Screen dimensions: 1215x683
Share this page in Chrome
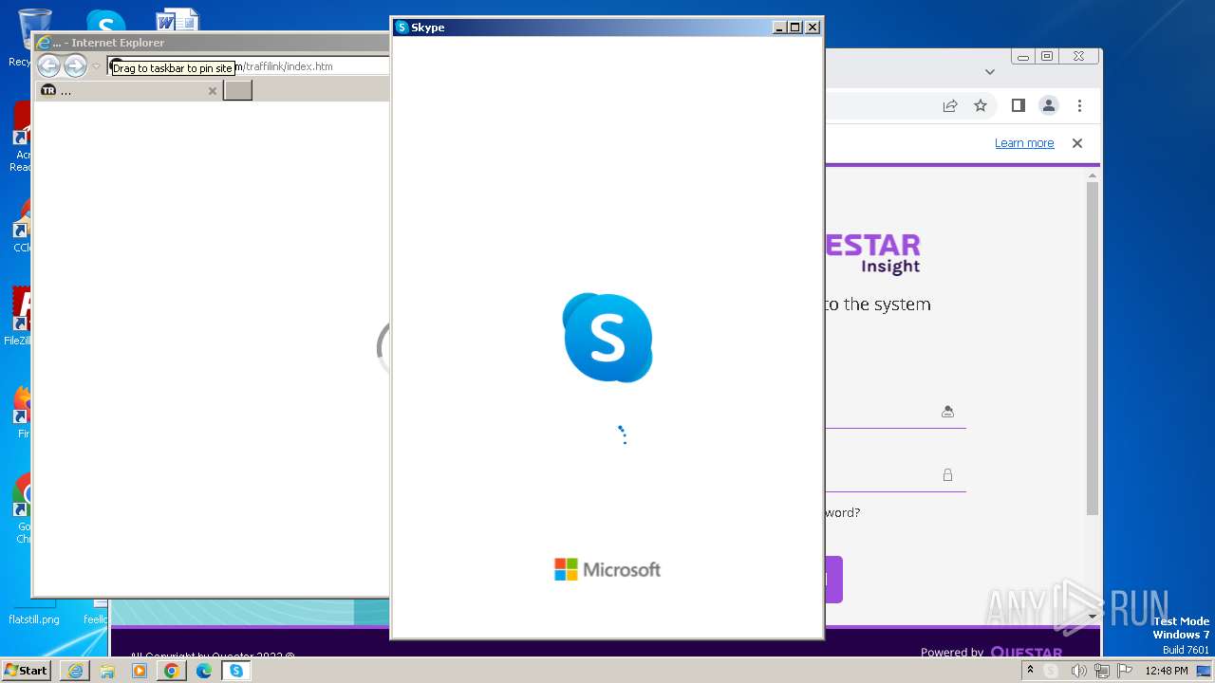coord(950,105)
